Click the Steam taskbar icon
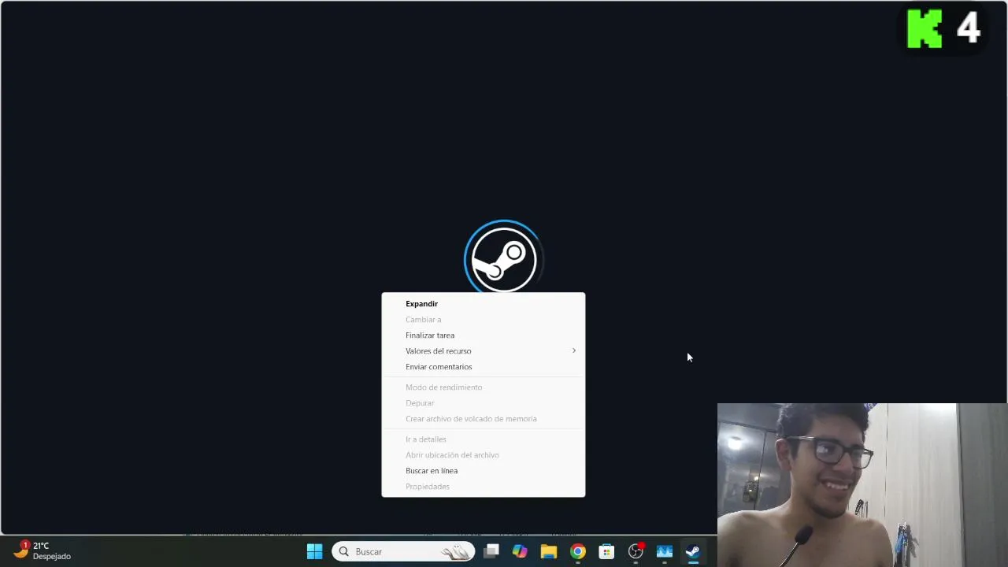Image resolution: width=1008 pixels, height=567 pixels. click(x=693, y=551)
